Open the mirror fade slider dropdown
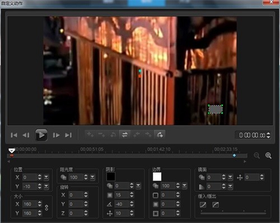Viewport: 280px width, 223px height. 230,187
